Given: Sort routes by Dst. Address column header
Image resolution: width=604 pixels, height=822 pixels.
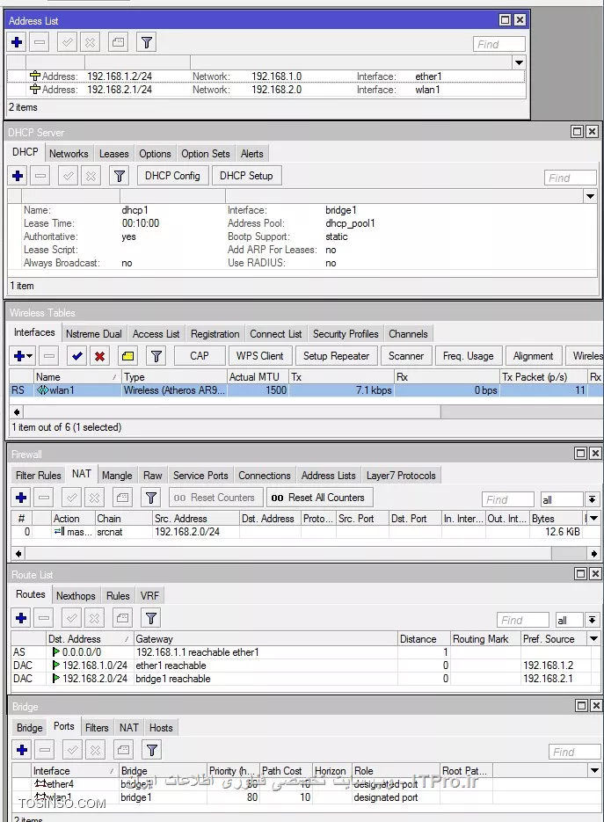Looking at the screenshot, I should tap(90, 639).
